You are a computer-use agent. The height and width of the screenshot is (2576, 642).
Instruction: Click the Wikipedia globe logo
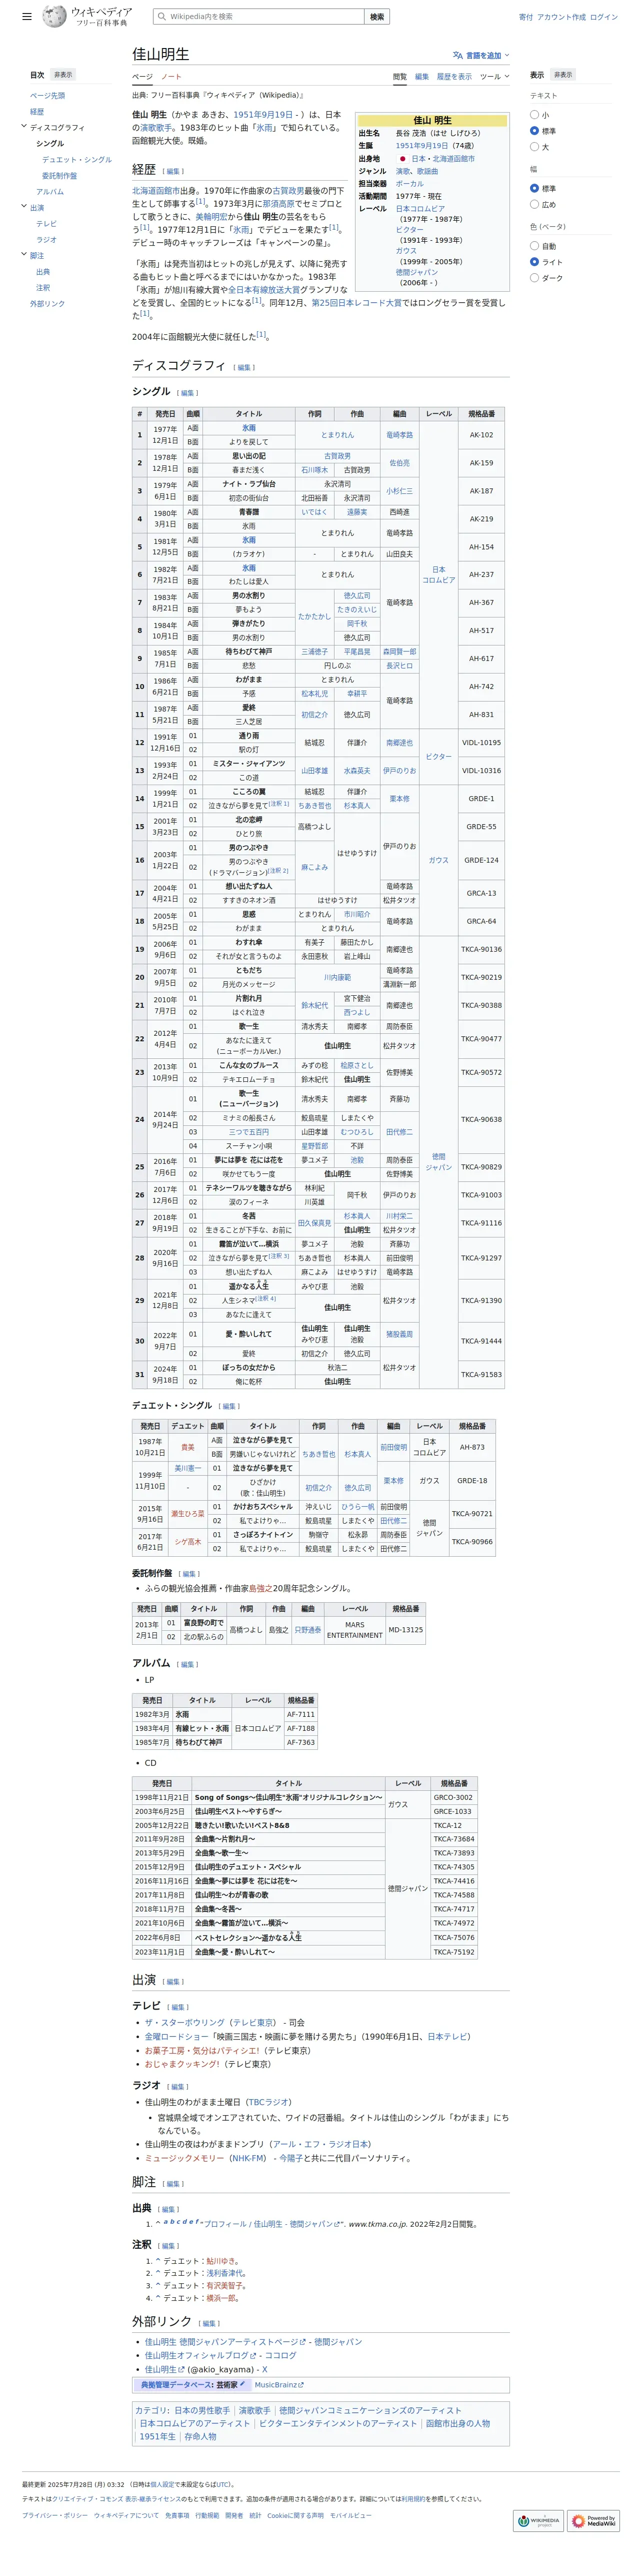[54, 17]
